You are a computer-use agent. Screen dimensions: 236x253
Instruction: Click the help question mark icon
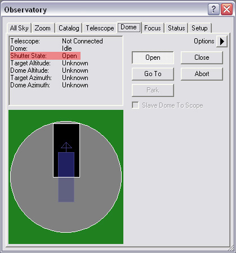pyautogui.click(x=213, y=9)
